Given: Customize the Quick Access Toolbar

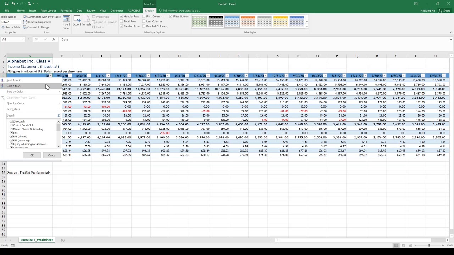Looking at the screenshot, I should coord(38,4).
